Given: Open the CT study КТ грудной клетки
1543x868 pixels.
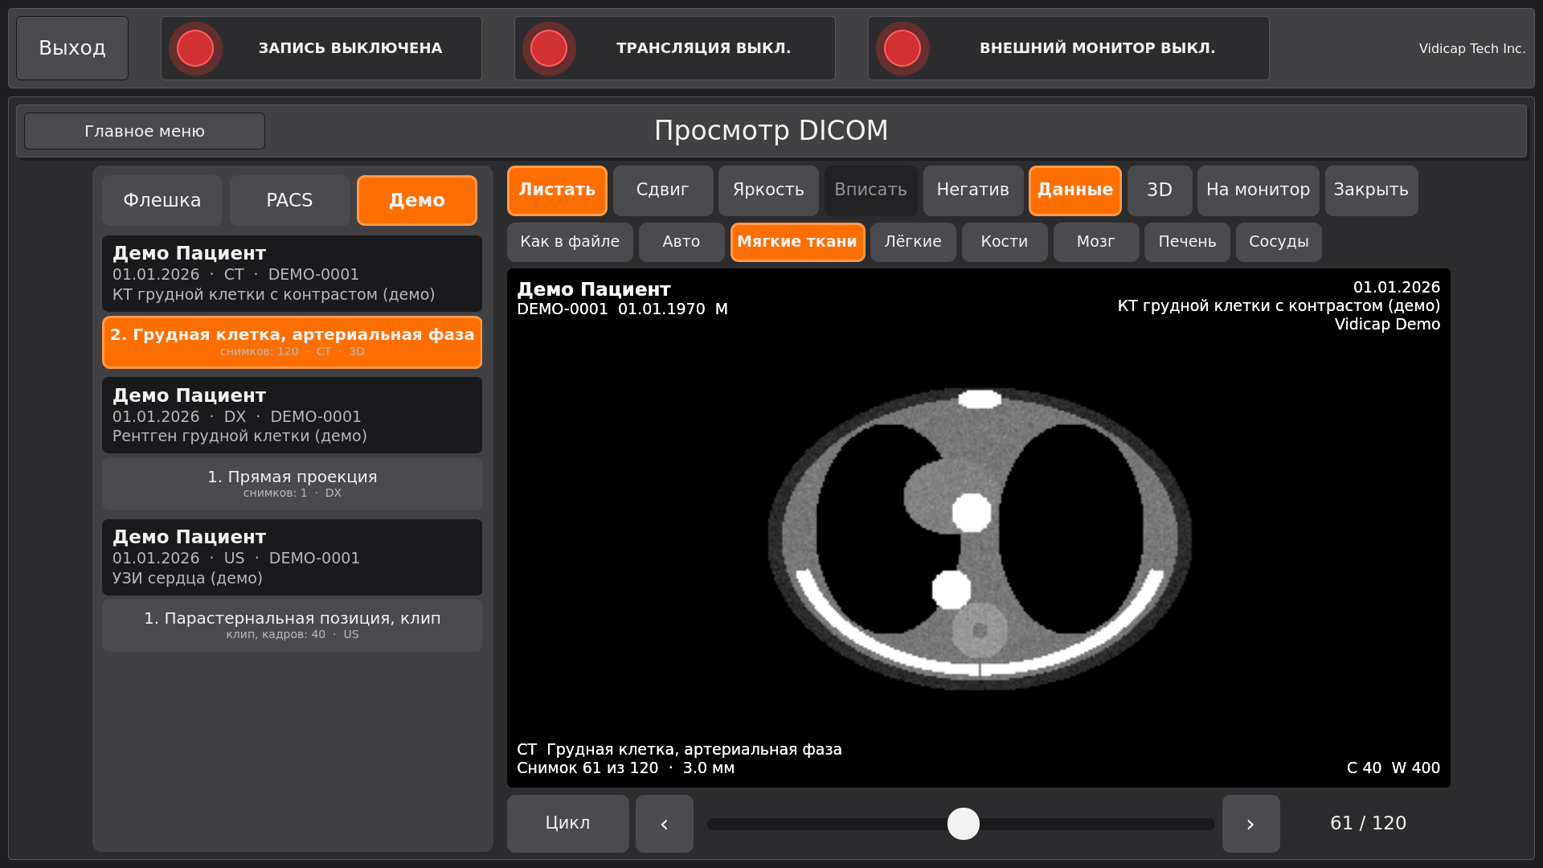Looking at the screenshot, I should pos(293,273).
